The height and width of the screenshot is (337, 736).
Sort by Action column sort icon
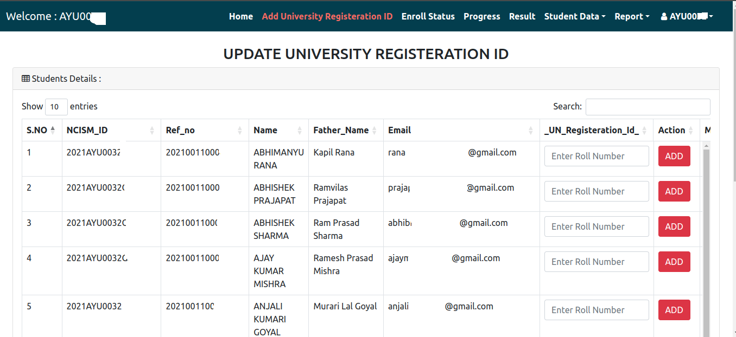[x=691, y=130]
